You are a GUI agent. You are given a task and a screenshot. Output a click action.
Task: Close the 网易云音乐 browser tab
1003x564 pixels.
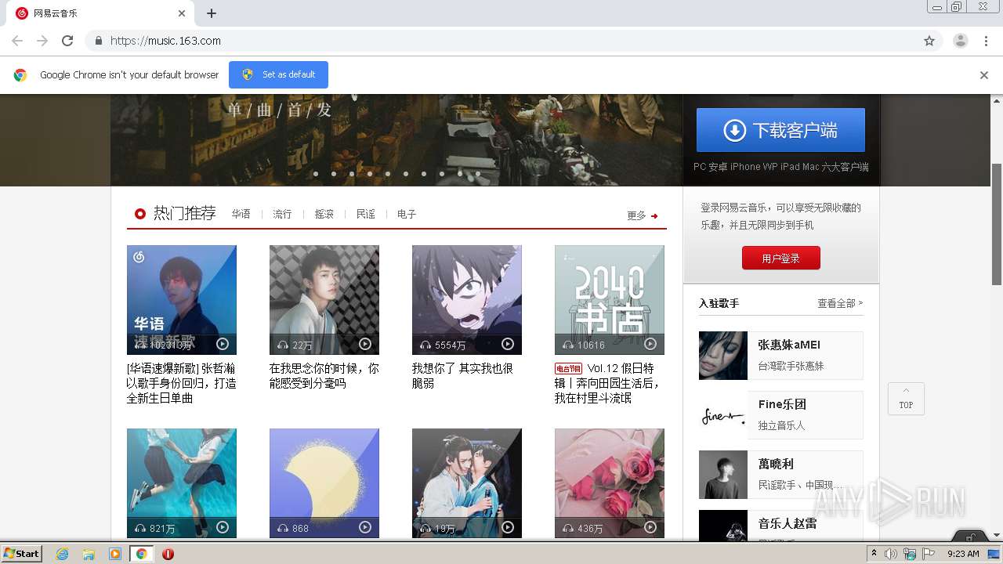click(182, 13)
